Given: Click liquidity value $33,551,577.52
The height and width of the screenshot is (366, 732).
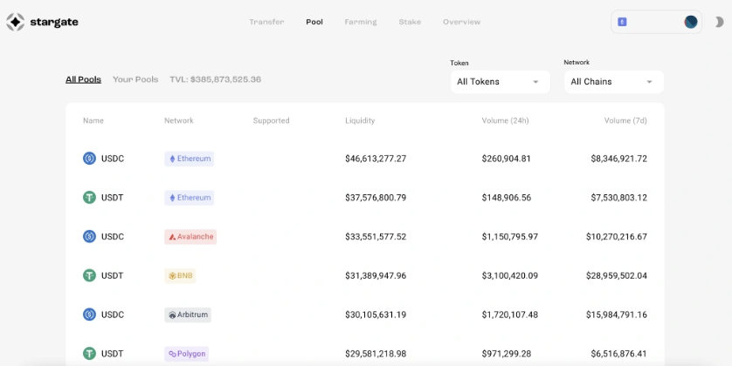Looking at the screenshot, I should [x=376, y=237].
